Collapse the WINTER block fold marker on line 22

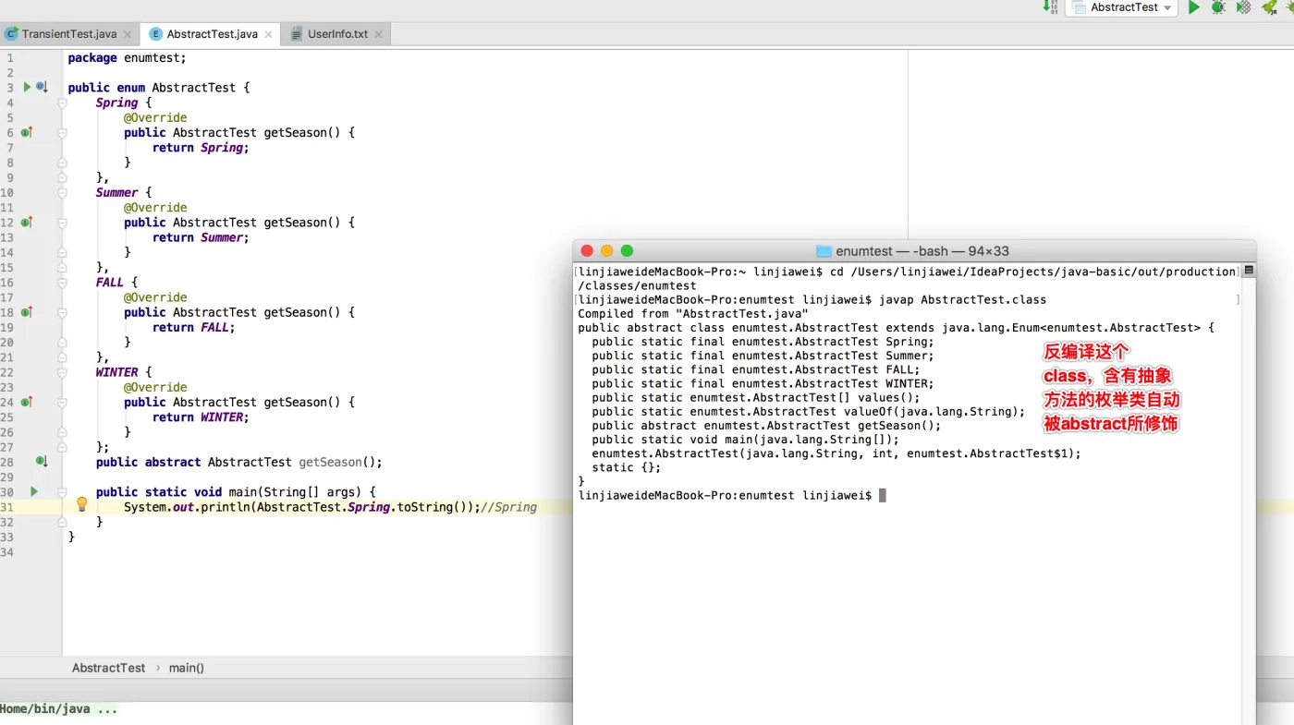pos(62,372)
